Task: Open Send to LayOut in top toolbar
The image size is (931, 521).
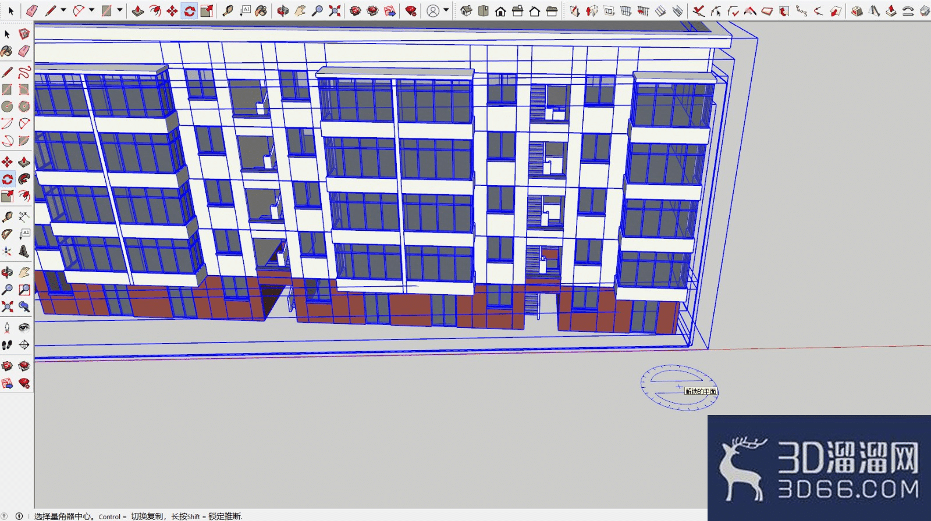Action: 390,10
